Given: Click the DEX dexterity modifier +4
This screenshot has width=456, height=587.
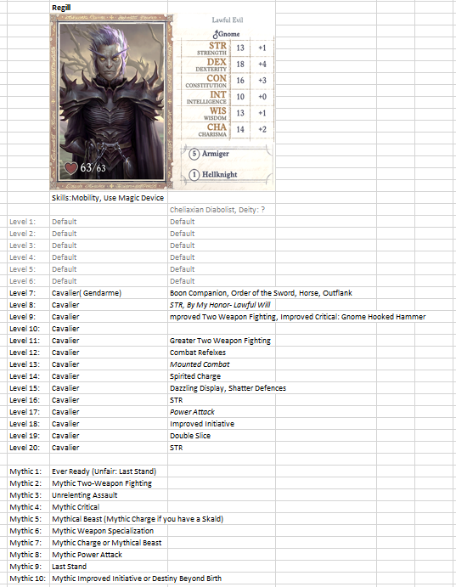Looking at the screenshot, I should coord(262,64).
